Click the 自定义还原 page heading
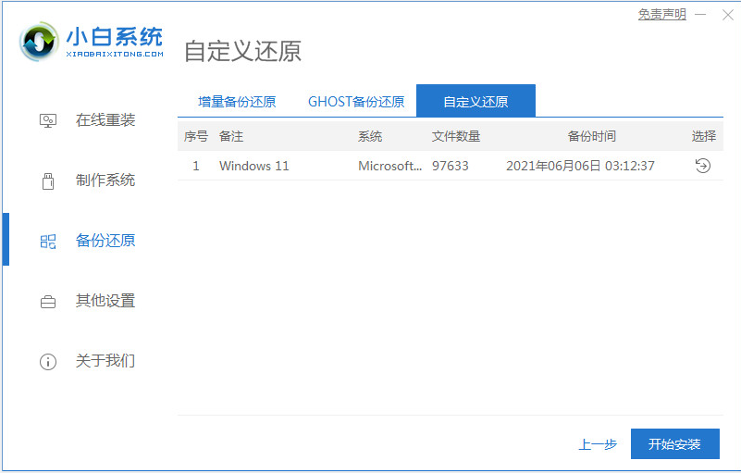The height and width of the screenshot is (473, 741). point(242,51)
